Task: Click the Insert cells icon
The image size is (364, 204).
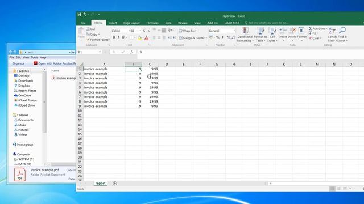Action: click(x=283, y=30)
